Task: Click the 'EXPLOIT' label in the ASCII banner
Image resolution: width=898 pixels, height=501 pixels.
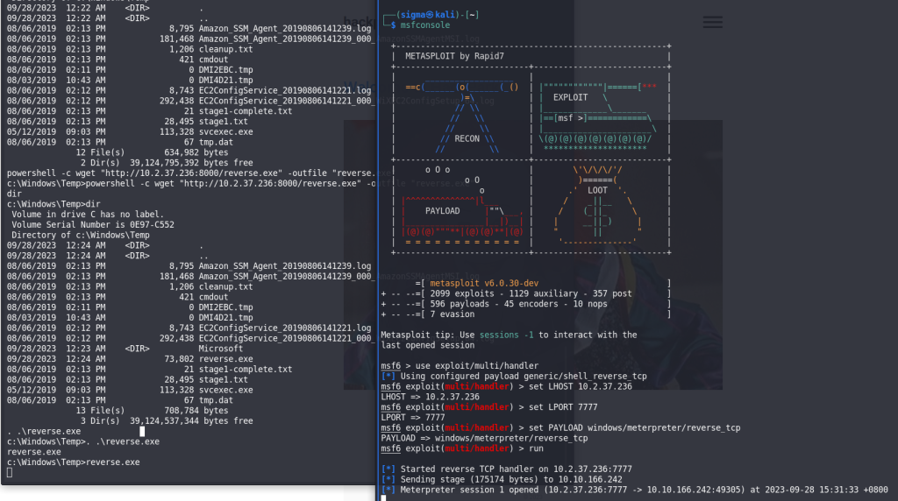Action: (x=570, y=97)
